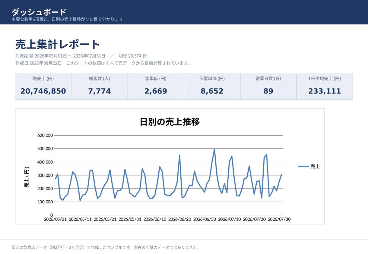The height and width of the screenshot is (254, 368).
Task: Click the 2026/06/10 x-axis label
Action: click(x=155, y=219)
